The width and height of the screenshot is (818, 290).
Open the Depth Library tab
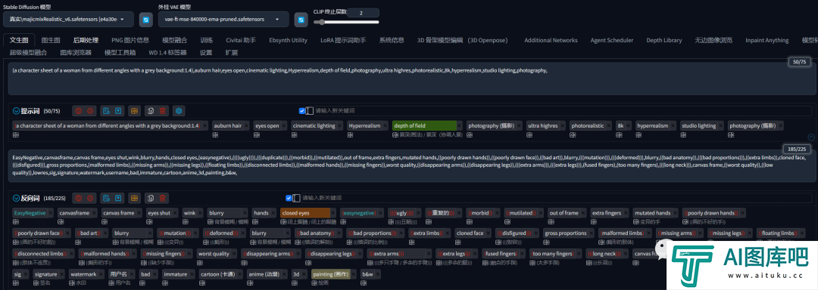coord(663,40)
